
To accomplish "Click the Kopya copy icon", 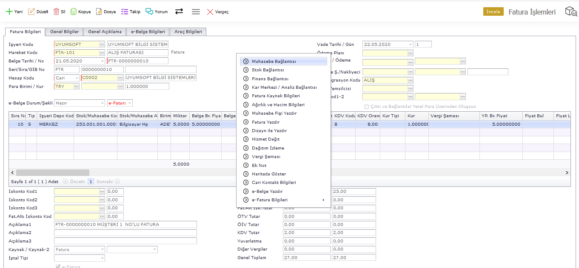I will [74, 12].
